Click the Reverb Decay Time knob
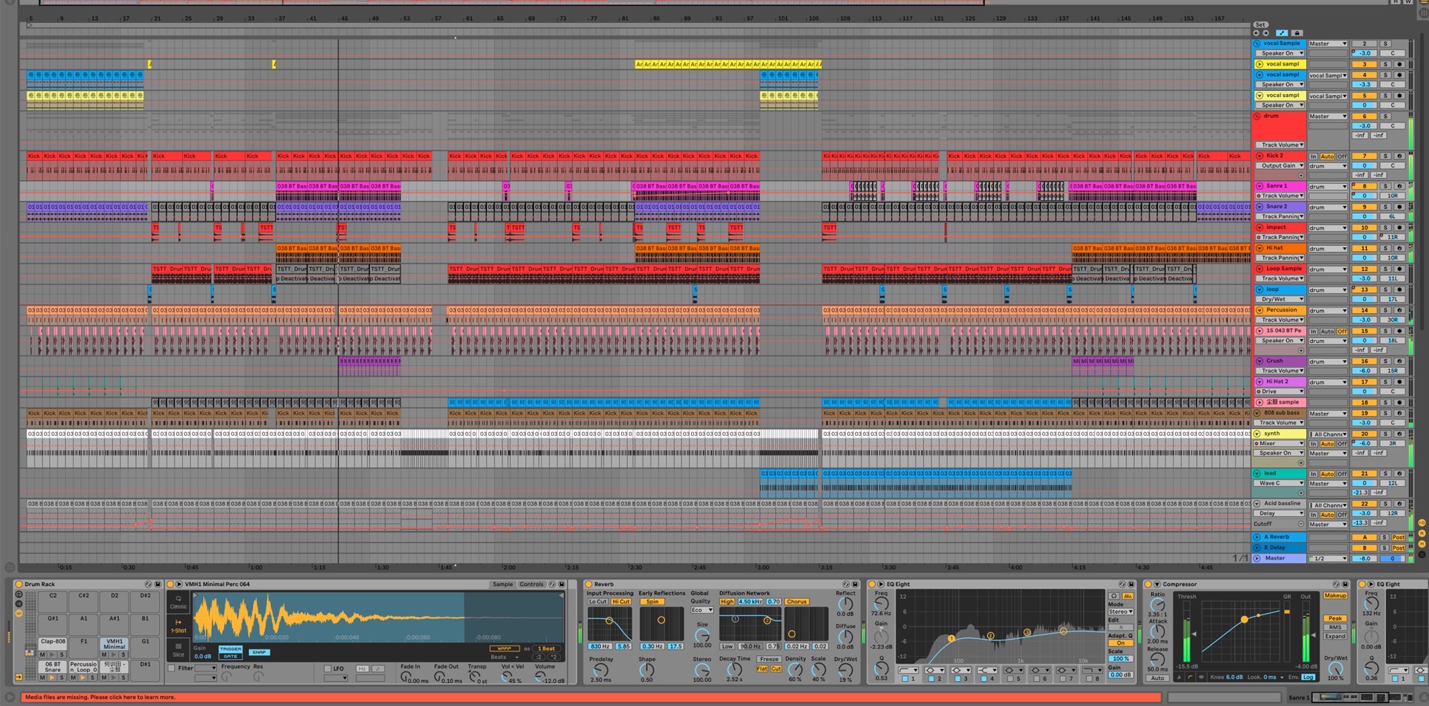This screenshot has width=1429, height=706. point(734,670)
